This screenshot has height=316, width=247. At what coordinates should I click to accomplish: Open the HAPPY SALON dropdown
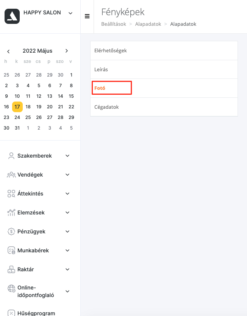(x=70, y=13)
